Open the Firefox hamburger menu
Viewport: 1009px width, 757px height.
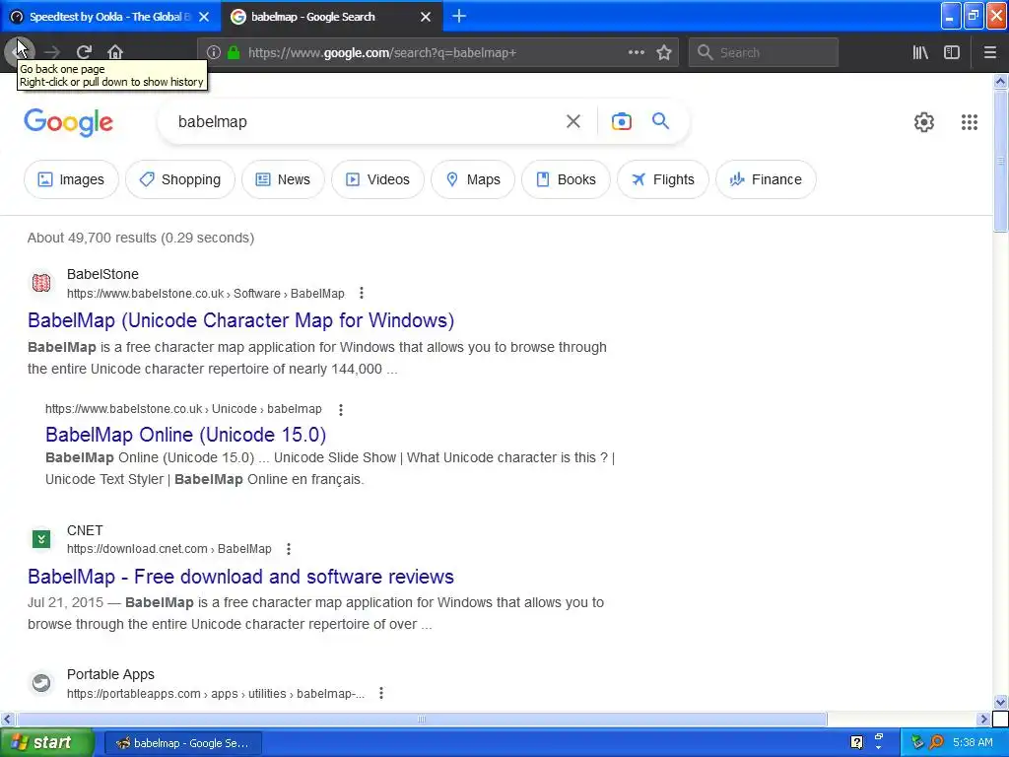tap(989, 52)
